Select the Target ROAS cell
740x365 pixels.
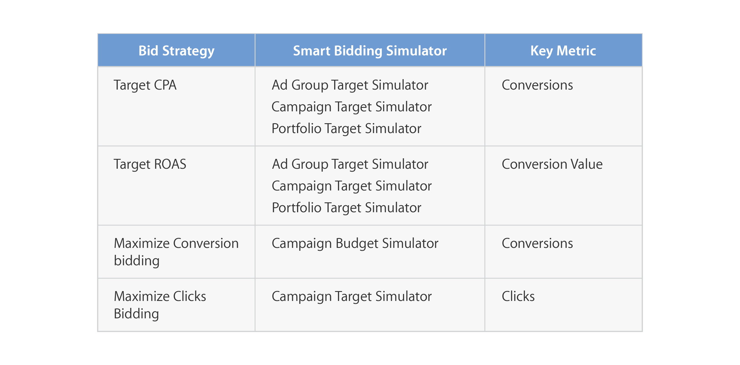click(x=176, y=186)
